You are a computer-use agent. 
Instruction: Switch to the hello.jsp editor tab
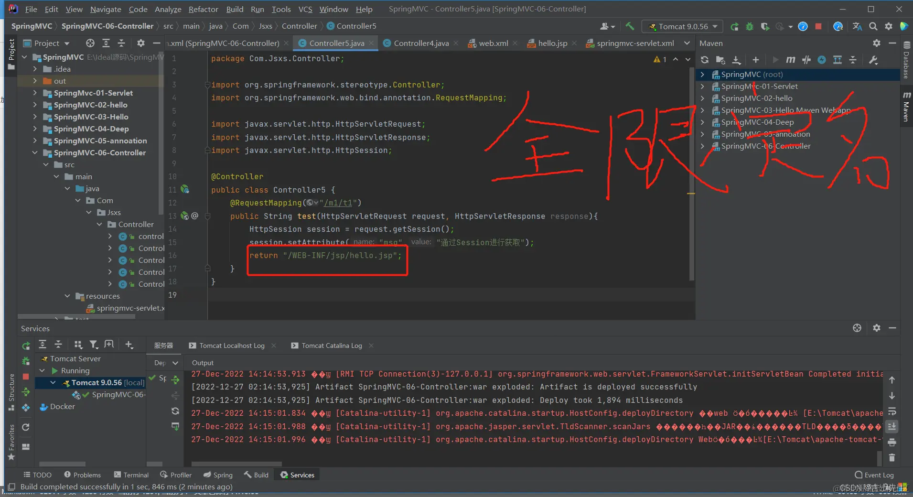click(x=552, y=43)
